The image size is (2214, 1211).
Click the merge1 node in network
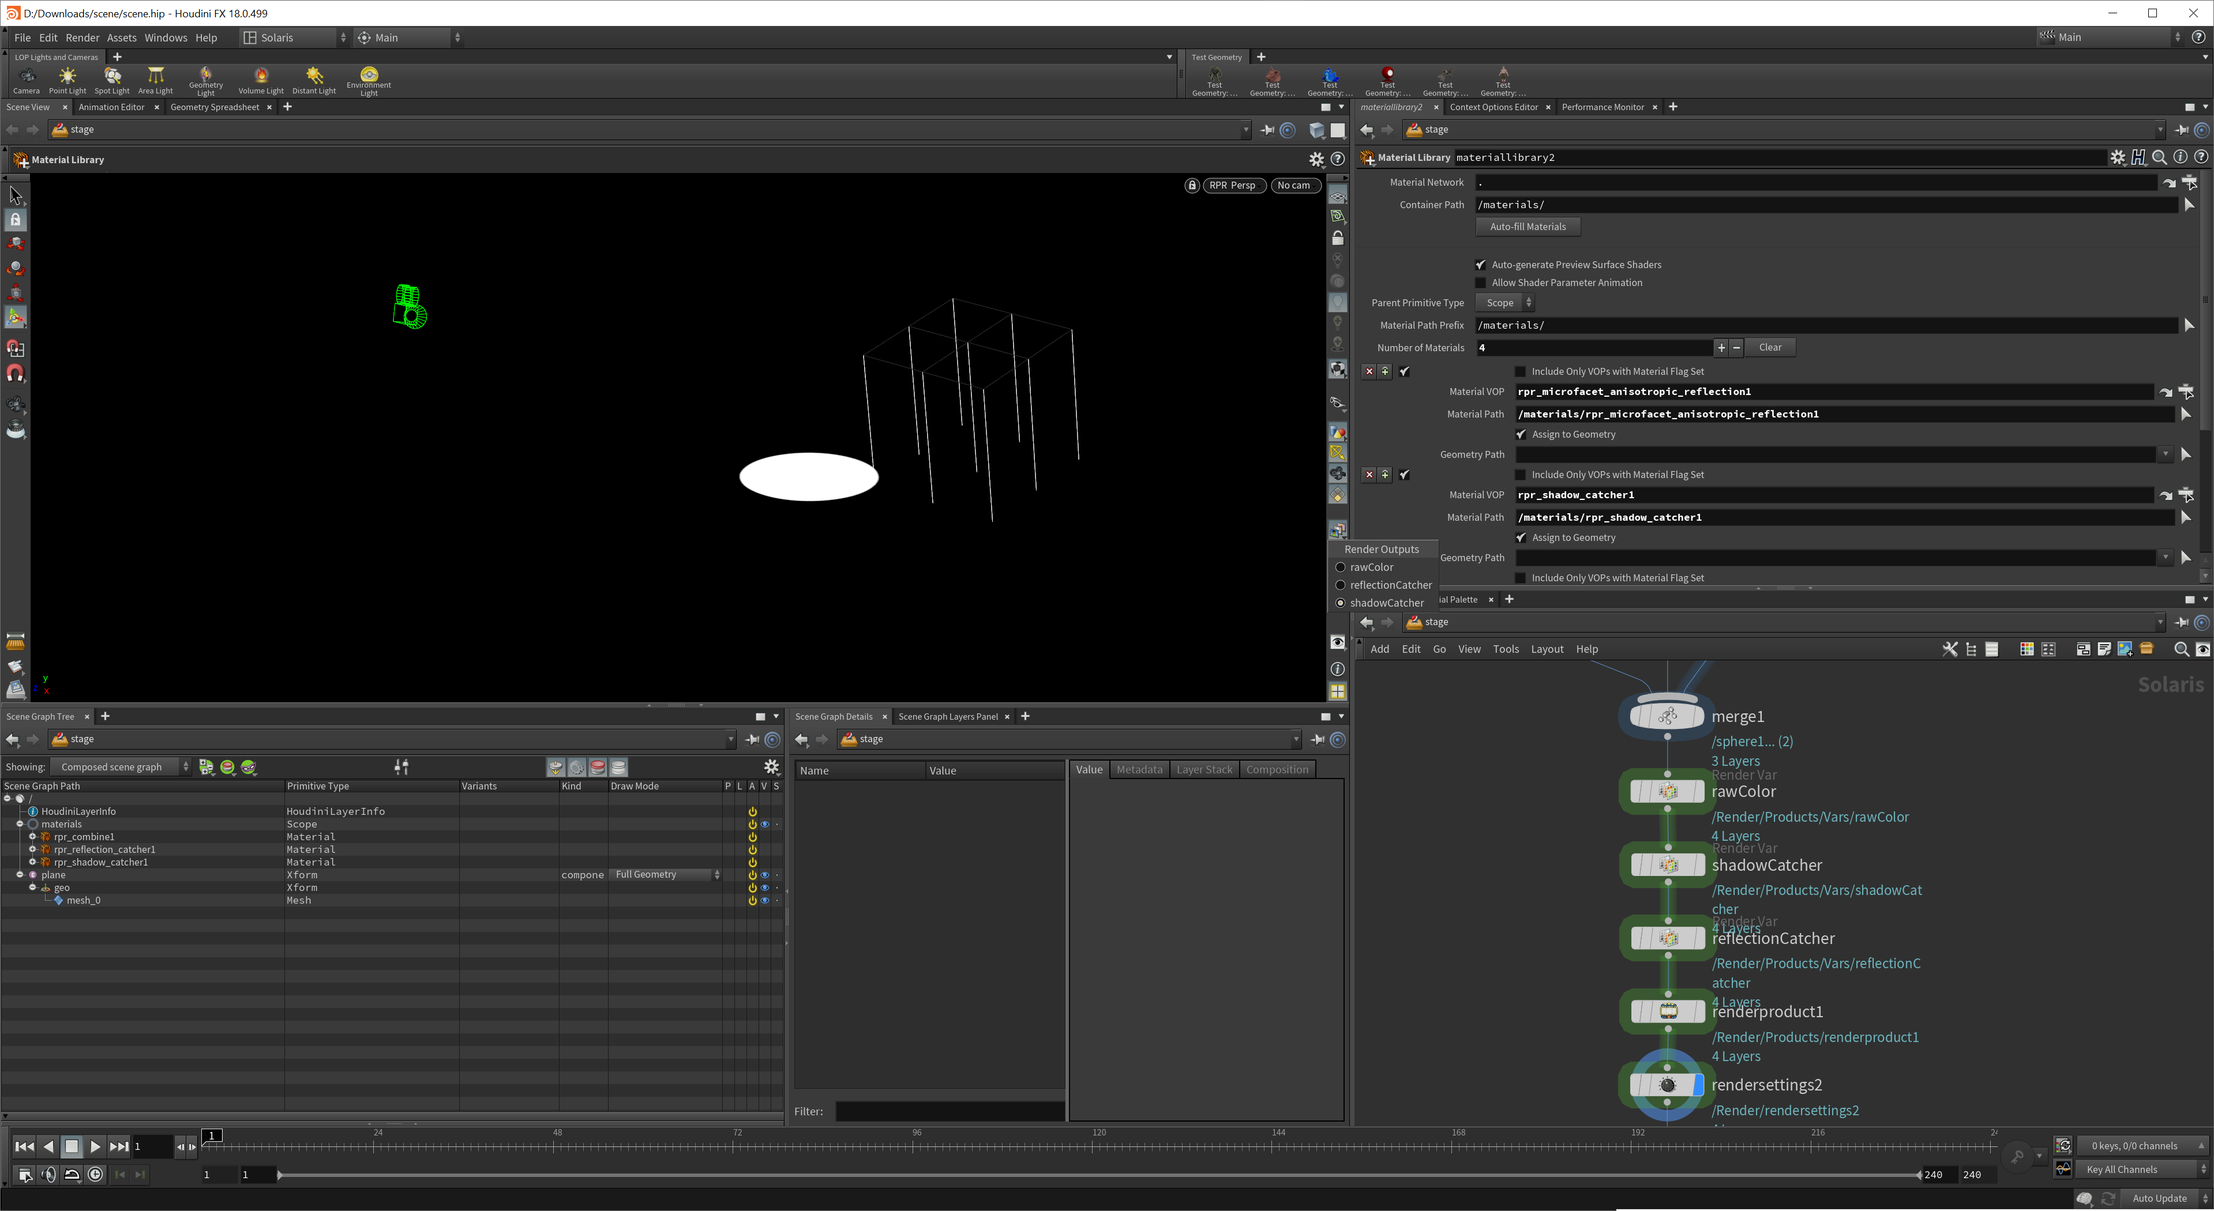(1667, 716)
